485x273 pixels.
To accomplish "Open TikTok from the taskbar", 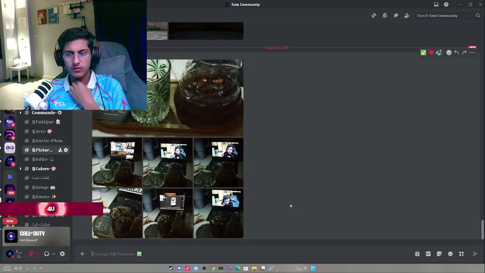I will point(188,268).
